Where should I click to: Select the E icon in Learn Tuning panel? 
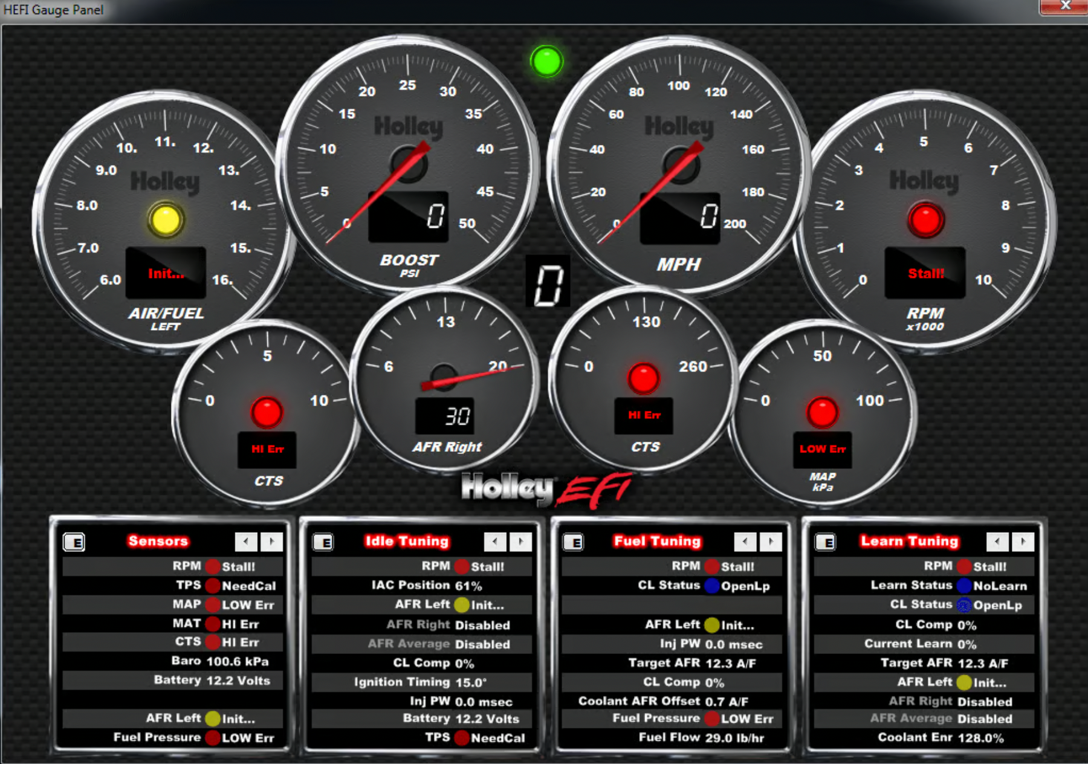(x=826, y=542)
